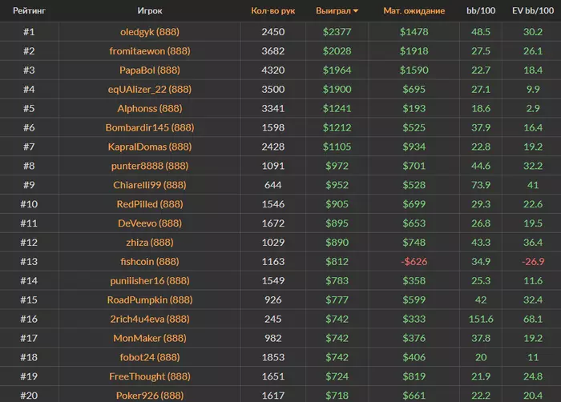Open player puniiisher16 (888) profile
The height and width of the screenshot is (402, 561).
point(150,281)
